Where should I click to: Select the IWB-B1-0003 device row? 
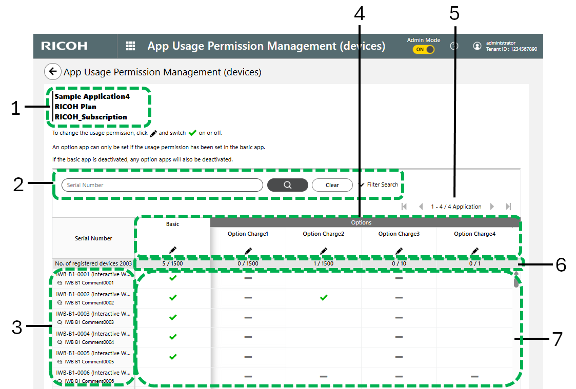pos(93,317)
